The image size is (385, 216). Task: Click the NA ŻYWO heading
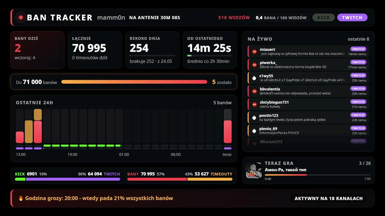pyautogui.click(x=260, y=39)
